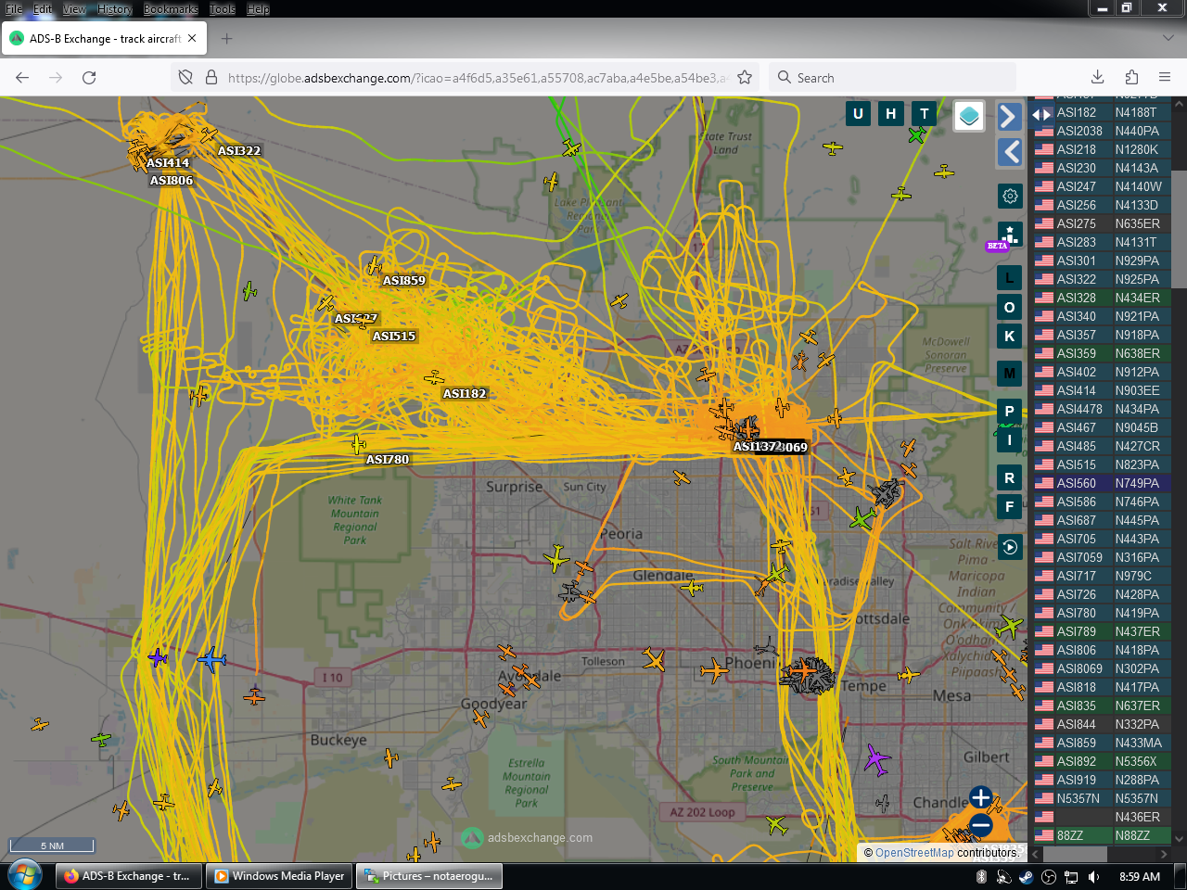Click the BETA statistics icon
Viewport: 1187px width, 890px height.
1010,235
